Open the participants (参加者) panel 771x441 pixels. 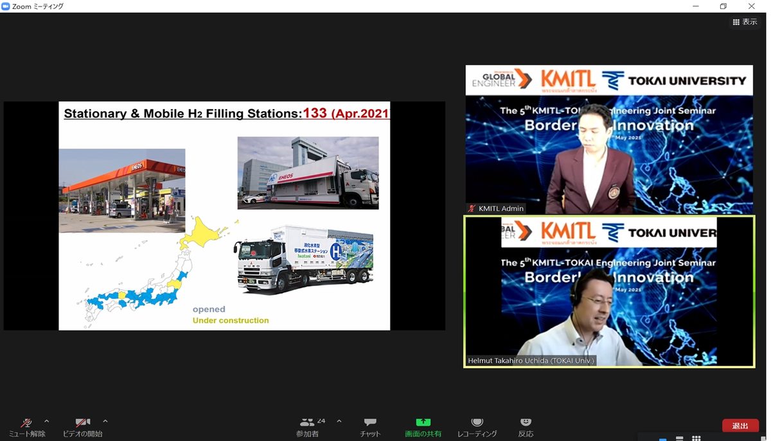coord(307,426)
